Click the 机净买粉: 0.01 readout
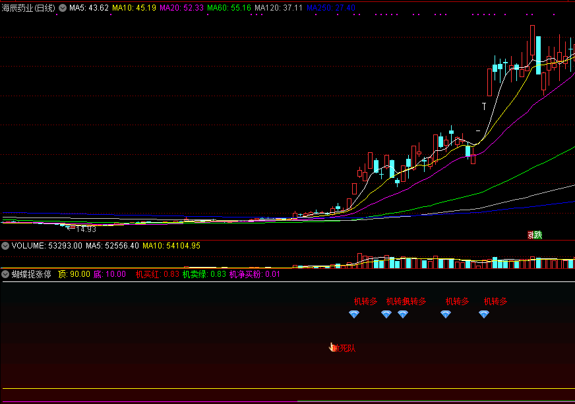The image size is (575, 404). [x=255, y=274]
